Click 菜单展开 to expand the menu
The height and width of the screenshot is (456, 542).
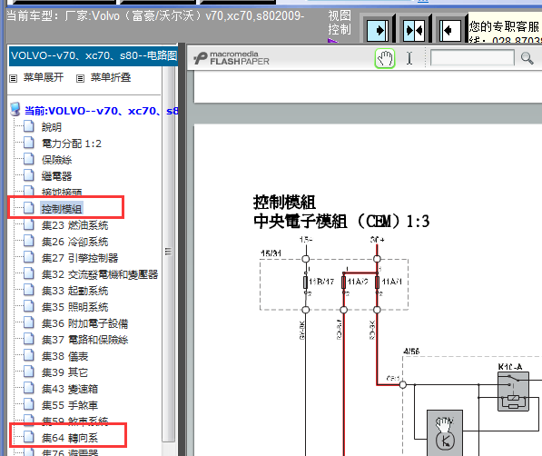44,77
